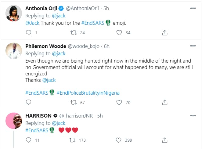
Task: Share HARRISON's tweet
Action: [164, 140]
